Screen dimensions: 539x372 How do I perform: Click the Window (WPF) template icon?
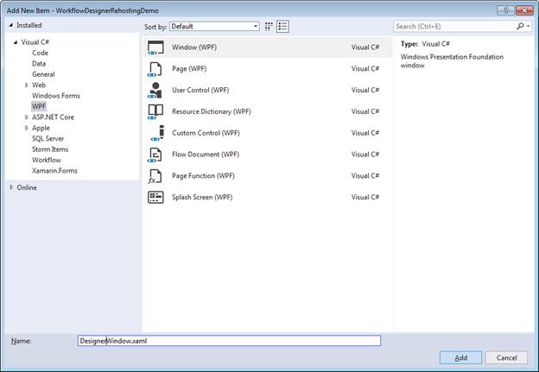click(155, 47)
